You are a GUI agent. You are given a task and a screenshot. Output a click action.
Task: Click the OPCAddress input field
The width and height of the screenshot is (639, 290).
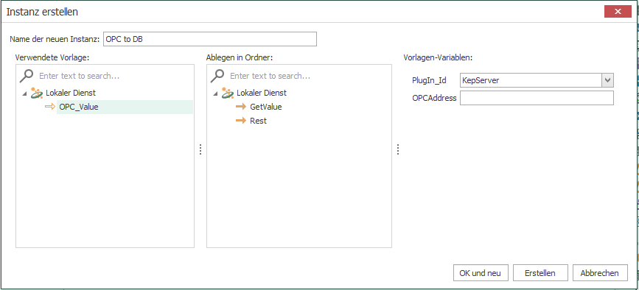coord(537,98)
